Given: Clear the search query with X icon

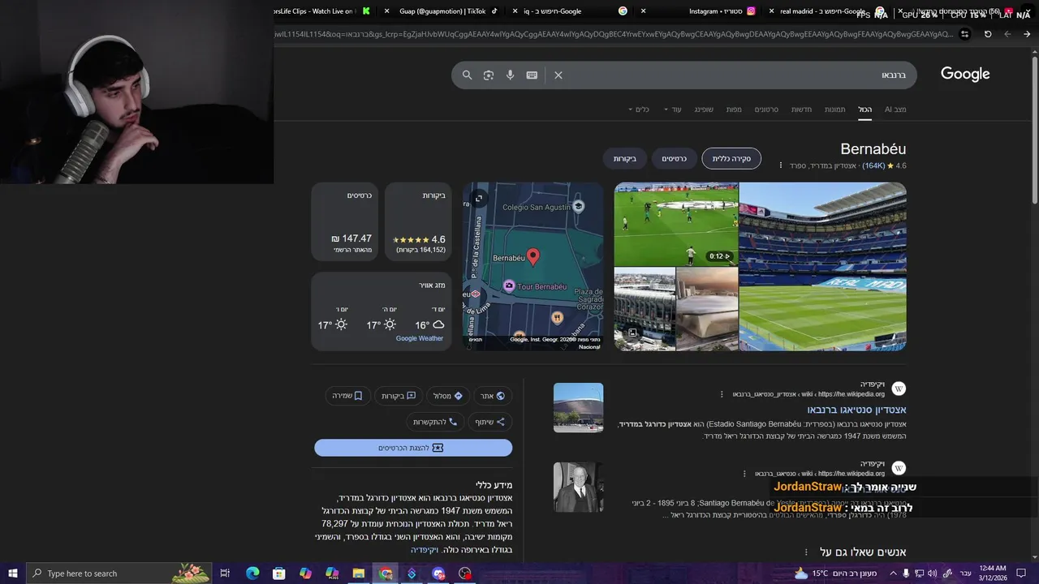Looking at the screenshot, I should tap(558, 75).
